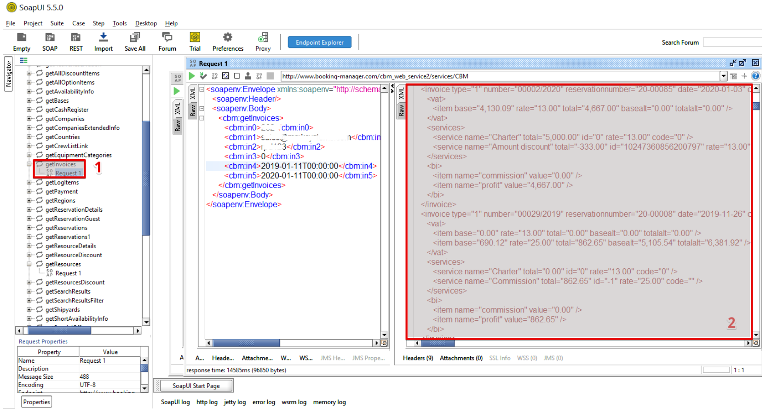This screenshot has width=766, height=411.
Task: Select the getSearchResults tree item
Action: (x=68, y=291)
